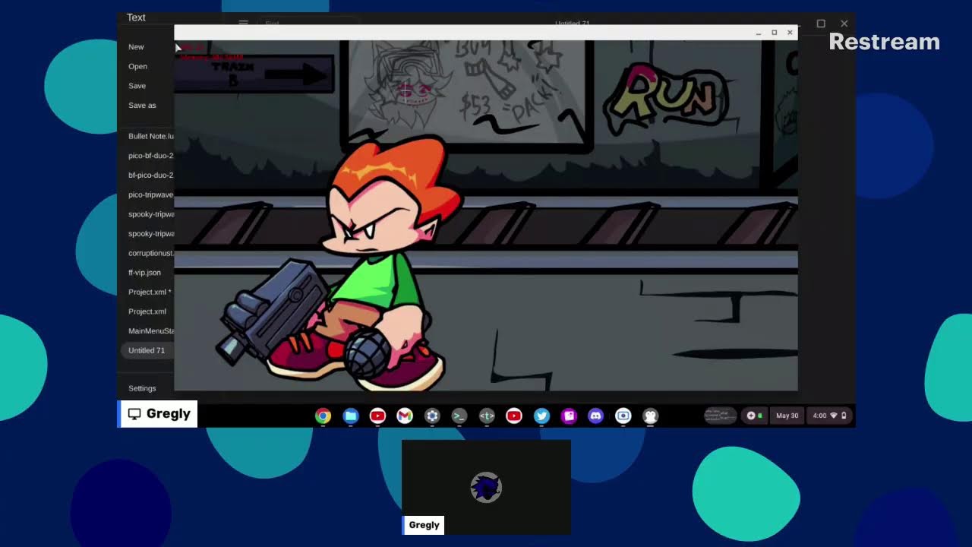972x547 pixels.
Task: Open the status area showing 4:00
Action: click(829, 416)
